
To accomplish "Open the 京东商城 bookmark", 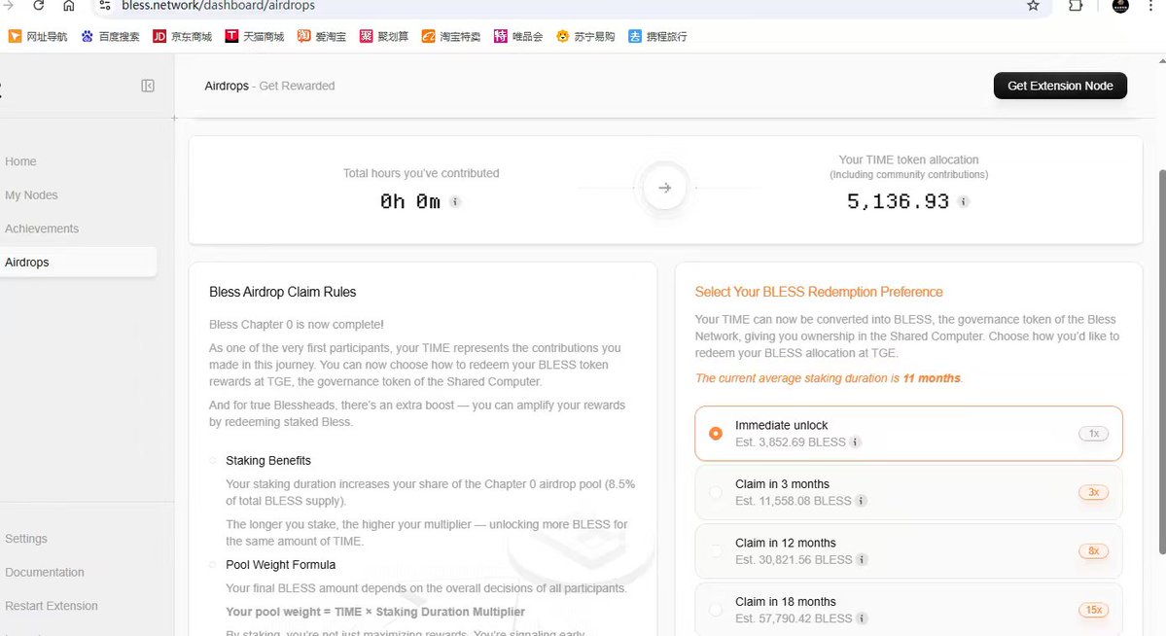I will pyautogui.click(x=182, y=36).
